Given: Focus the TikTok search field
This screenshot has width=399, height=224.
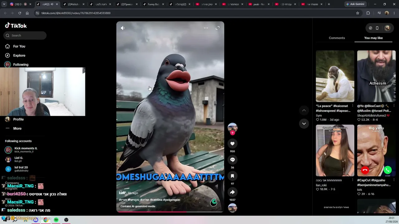Looking at the screenshot, I should tap(25, 35).
